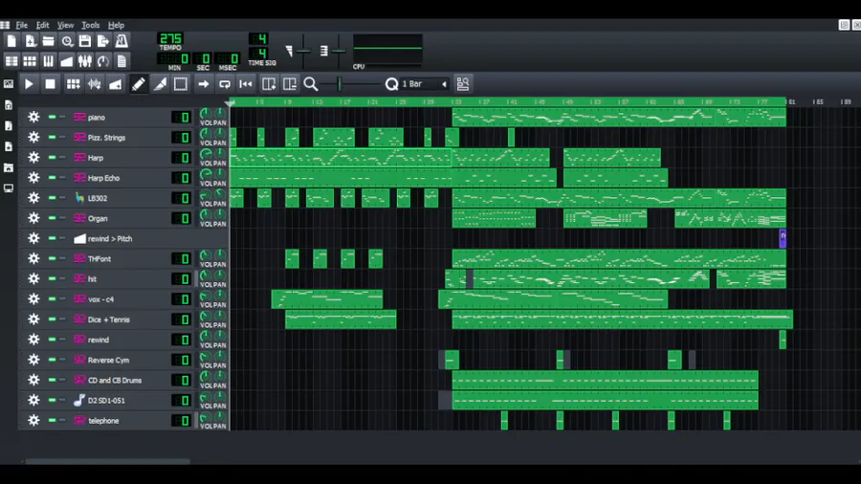Open the File menu
Image resolution: width=861 pixels, height=484 pixels.
(22, 25)
